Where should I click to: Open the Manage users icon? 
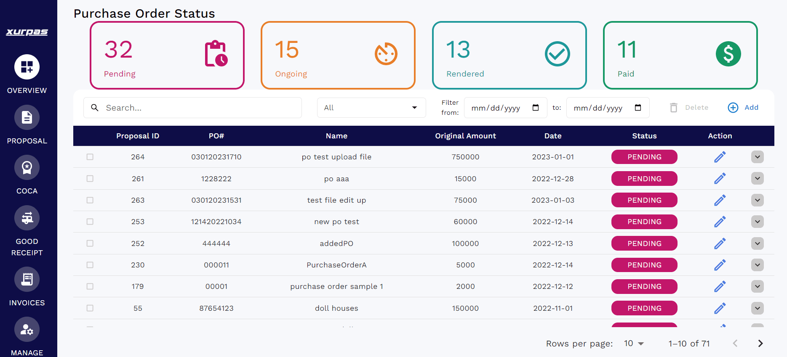[x=27, y=329]
